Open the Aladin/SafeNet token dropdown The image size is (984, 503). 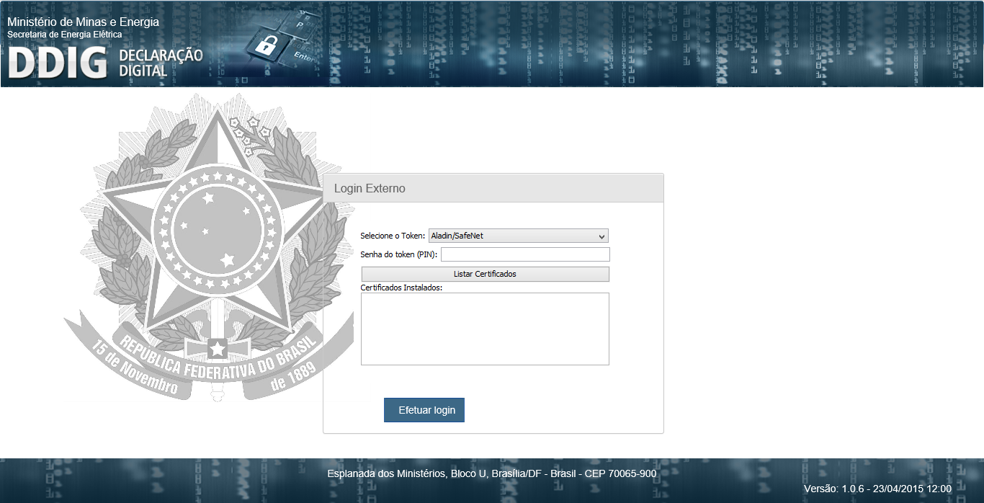[519, 236]
